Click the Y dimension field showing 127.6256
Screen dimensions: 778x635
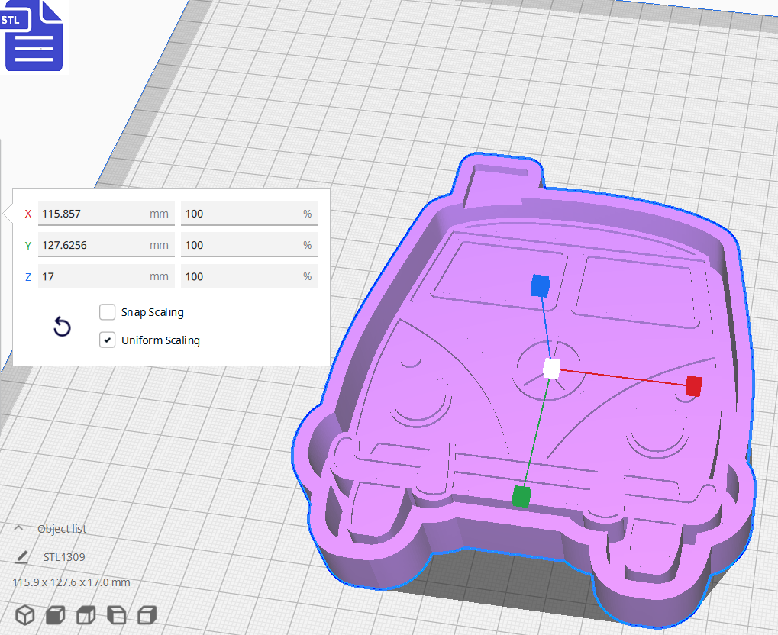(x=106, y=244)
